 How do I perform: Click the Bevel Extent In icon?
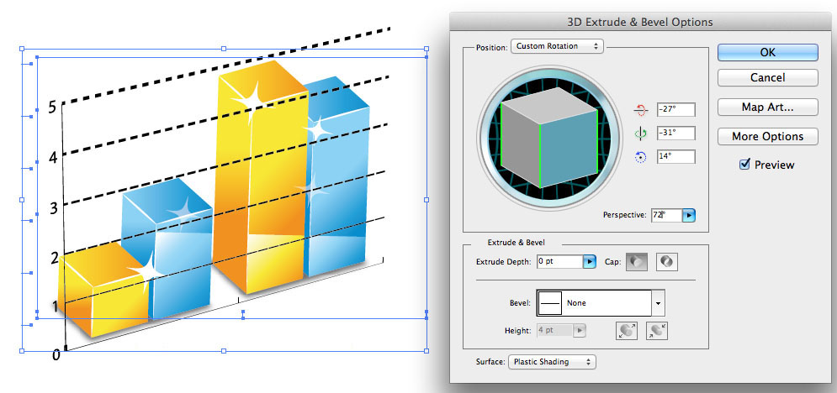656,331
